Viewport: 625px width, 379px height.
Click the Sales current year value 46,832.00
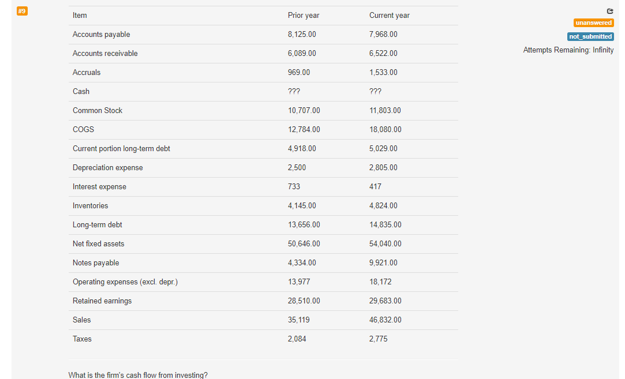(x=385, y=320)
